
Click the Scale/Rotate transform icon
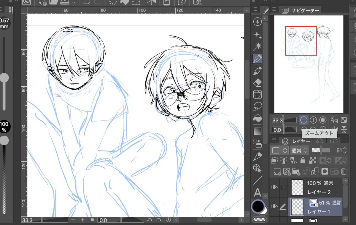(136, 2)
